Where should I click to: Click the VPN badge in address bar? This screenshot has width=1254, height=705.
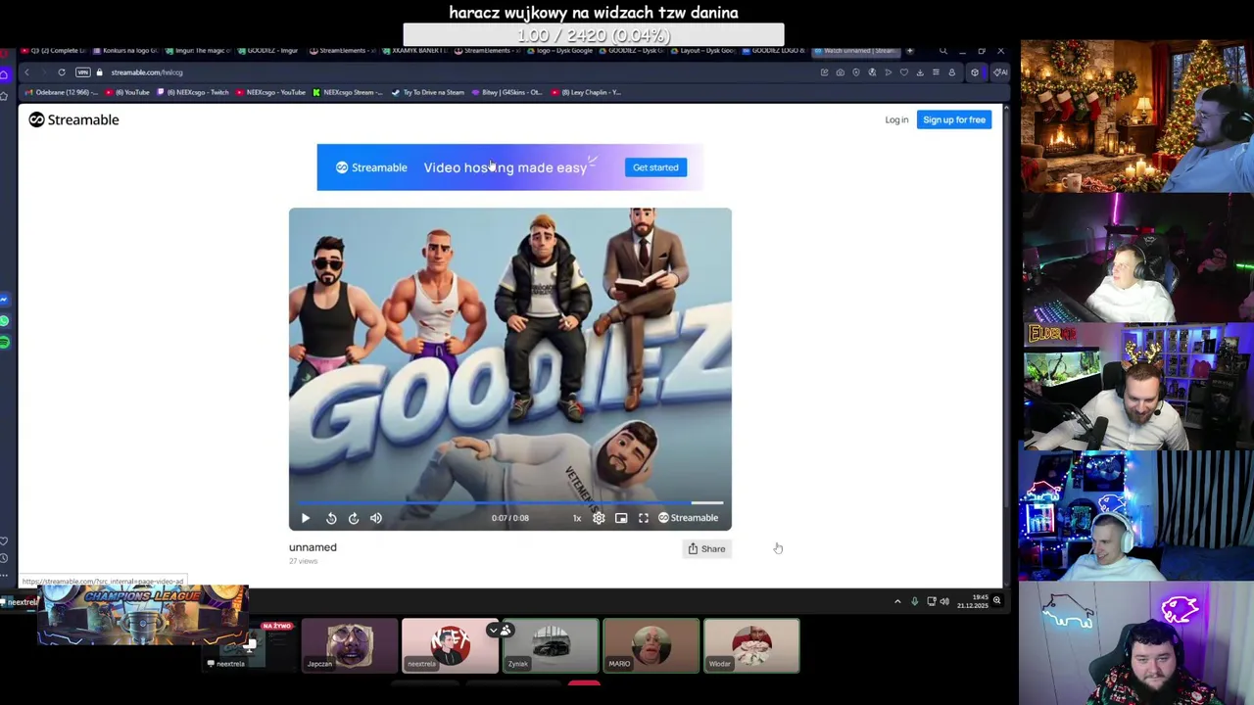pyautogui.click(x=82, y=72)
